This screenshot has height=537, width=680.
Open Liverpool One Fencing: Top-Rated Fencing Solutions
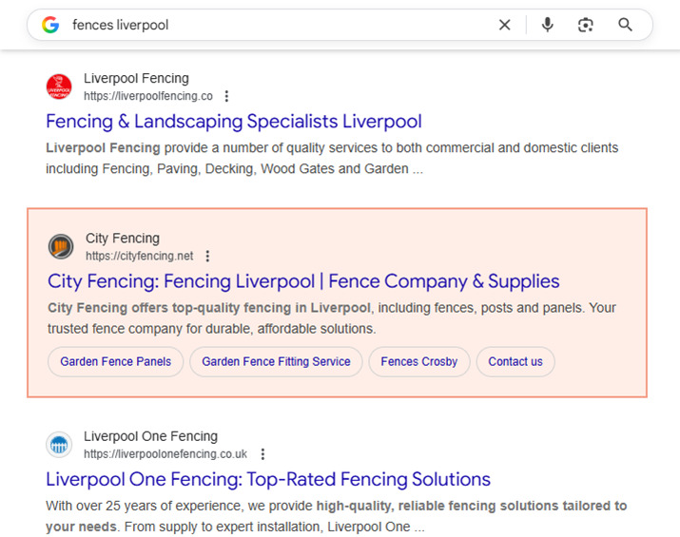pyautogui.click(x=268, y=479)
